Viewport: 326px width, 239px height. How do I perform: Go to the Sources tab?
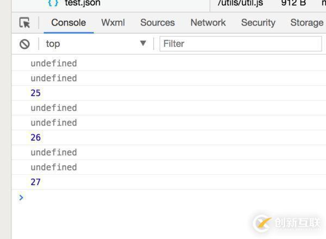158,23
